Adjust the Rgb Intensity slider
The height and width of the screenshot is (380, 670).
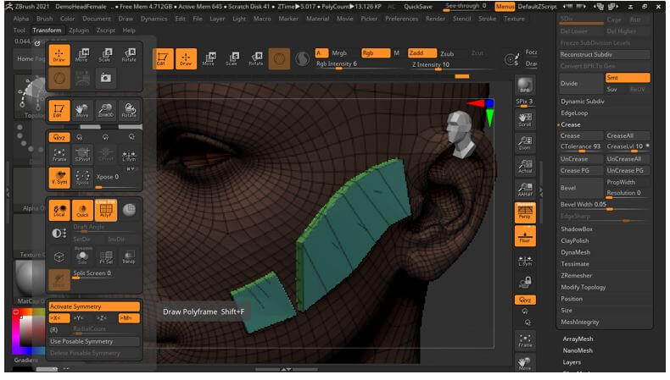(358, 64)
